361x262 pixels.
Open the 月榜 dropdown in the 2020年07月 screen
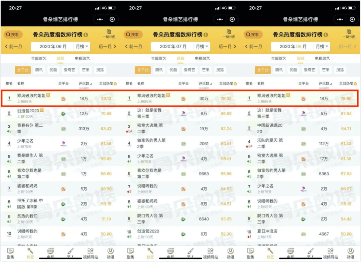(x=202, y=47)
